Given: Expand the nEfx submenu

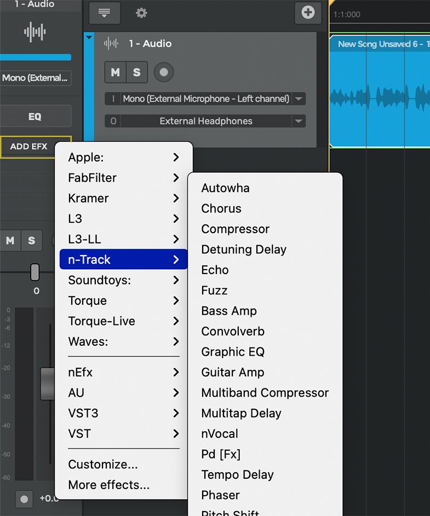Looking at the screenshot, I should pyautogui.click(x=123, y=372).
